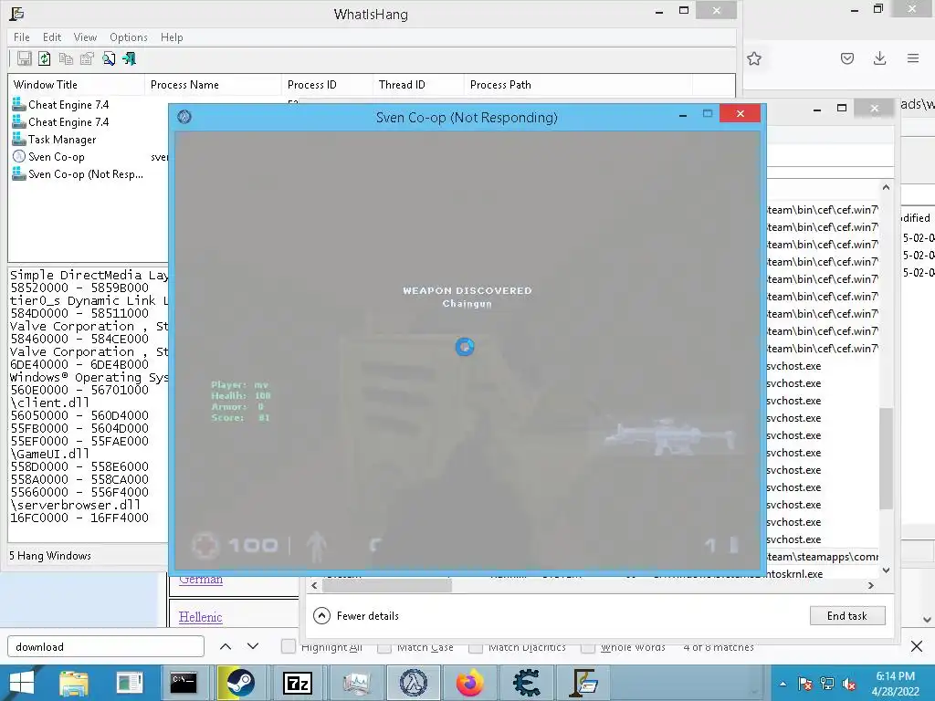Toggle the Whole Words checkbox
The image size is (935, 701).
(588, 647)
